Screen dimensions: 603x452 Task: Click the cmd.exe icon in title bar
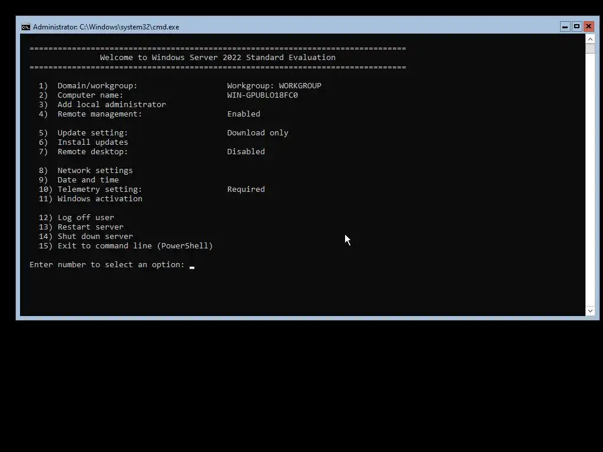pos(26,27)
